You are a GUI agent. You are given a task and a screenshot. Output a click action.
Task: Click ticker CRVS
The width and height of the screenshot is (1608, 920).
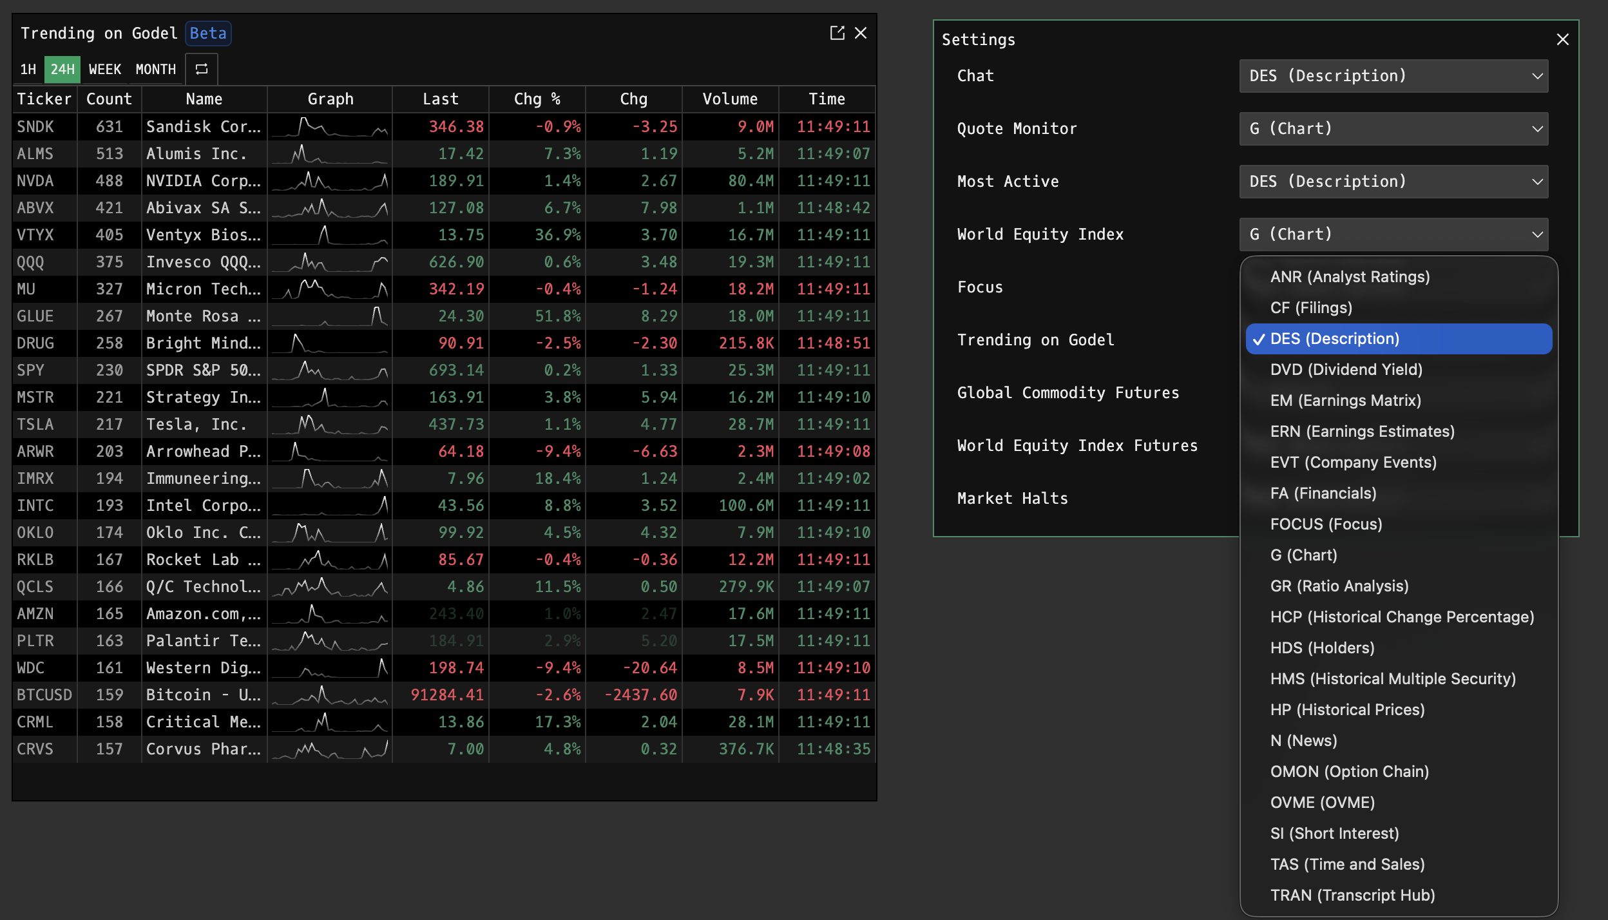click(35, 749)
